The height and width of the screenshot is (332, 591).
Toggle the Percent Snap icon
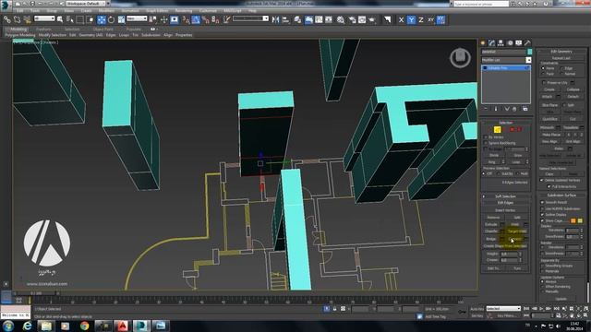[x=205, y=19]
